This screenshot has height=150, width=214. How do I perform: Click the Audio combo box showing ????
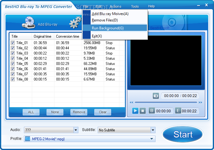51,130
